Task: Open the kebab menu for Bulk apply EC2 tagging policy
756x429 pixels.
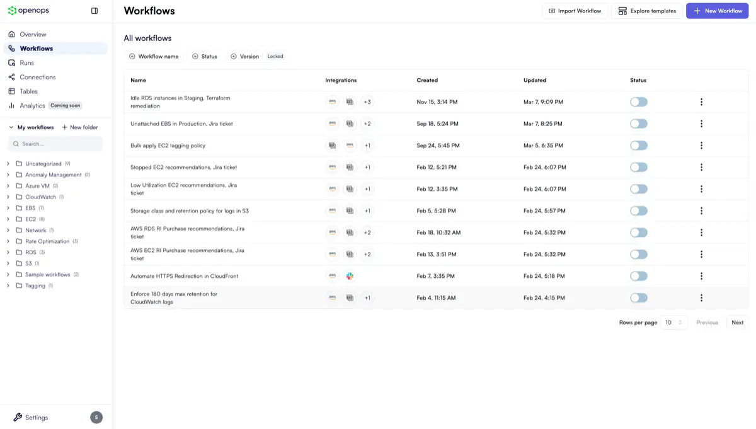Action: click(x=701, y=145)
